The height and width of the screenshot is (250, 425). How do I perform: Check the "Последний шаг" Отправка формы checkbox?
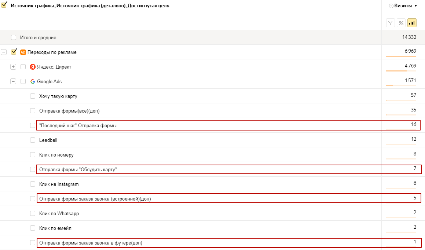[33, 125]
